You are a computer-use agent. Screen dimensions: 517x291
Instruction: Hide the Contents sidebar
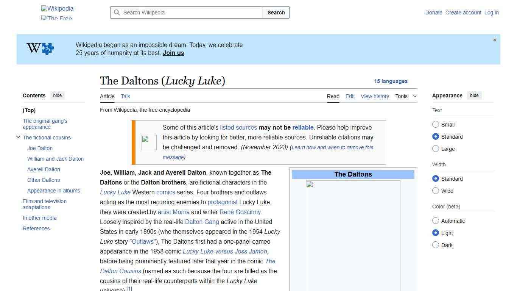click(x=57, y=95)
